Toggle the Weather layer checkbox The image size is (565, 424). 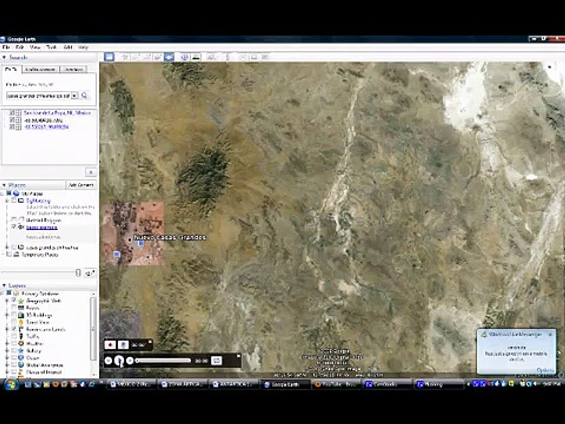tap(14, 343)
